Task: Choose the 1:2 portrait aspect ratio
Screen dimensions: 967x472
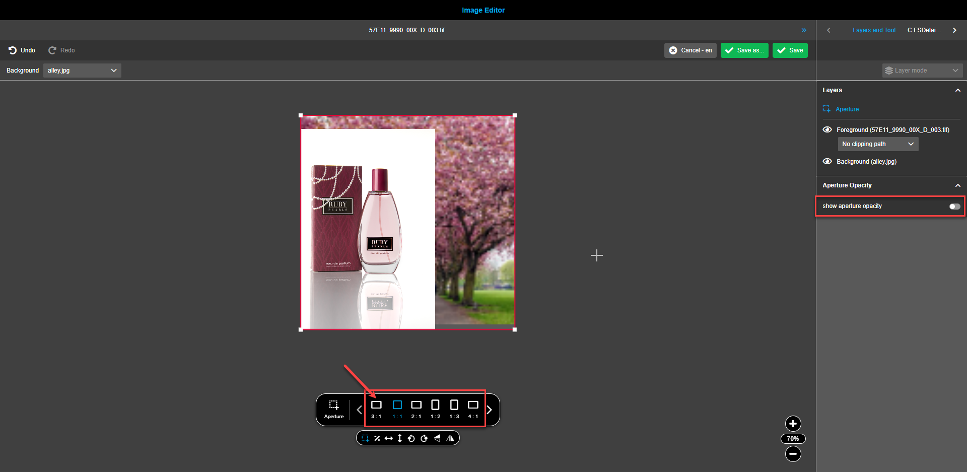Action: pyautogui.click(x=435, y=408)
